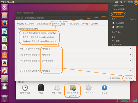This screenshot has width=138, height=103.
Task: Click the keyboard indicator in top panel
Action: [x=116, y=2]
